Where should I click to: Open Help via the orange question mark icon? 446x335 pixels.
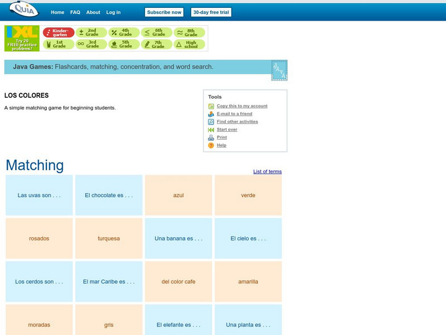(211, 145)
